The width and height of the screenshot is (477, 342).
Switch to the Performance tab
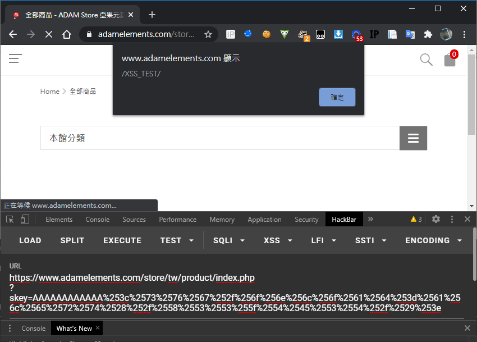[x=178, y=219]
